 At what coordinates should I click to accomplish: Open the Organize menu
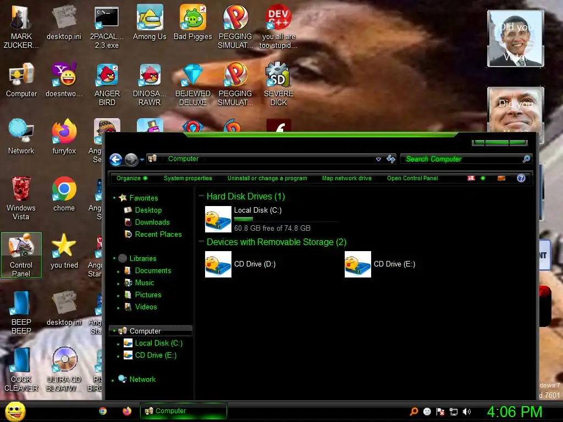(x=131, y=178)
